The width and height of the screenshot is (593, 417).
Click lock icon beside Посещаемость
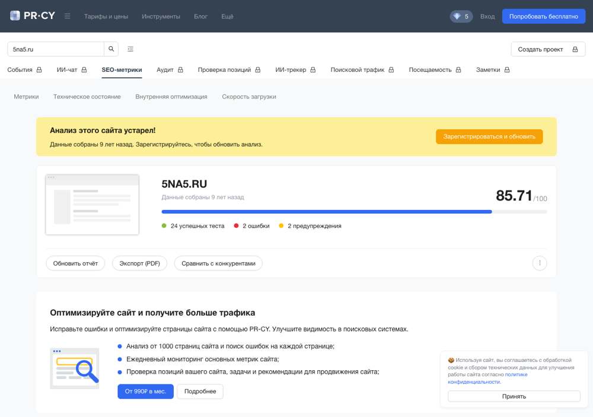click(x=458, y=69)
